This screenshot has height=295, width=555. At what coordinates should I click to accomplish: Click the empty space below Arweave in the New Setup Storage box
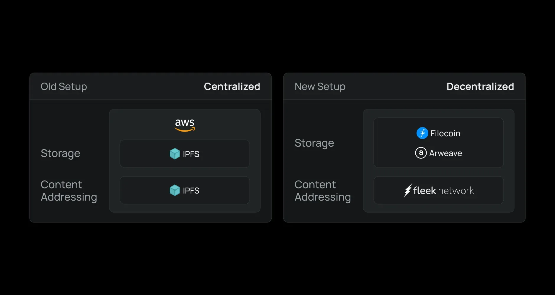pos(438,163)
